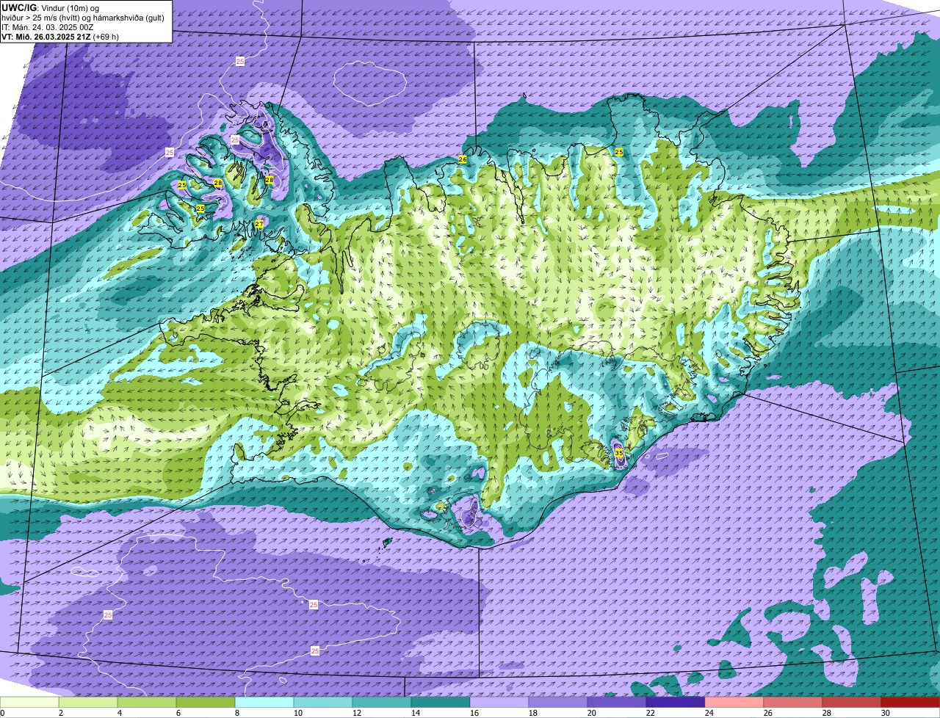This screenshot has height=718, width=940.
Task: Click the 6–8 m/s olive green legend swatch
Action: coord(206,702)
